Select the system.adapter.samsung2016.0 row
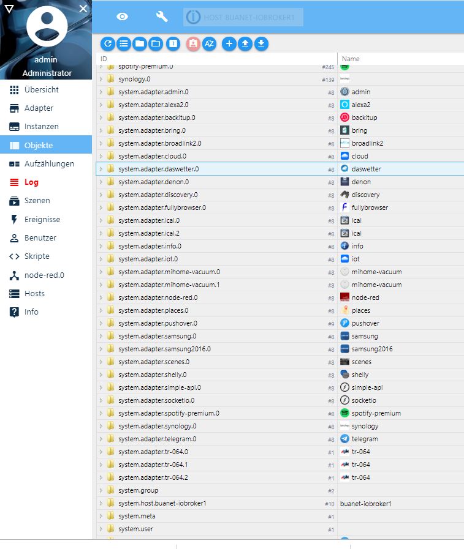This screenshot has height=549, width=464. 280,349
